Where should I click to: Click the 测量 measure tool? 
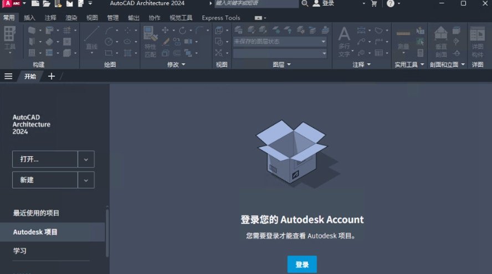(403, 40)
